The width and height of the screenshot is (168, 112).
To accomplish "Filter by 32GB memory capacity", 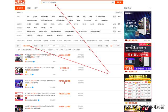I will pos(29,28).
